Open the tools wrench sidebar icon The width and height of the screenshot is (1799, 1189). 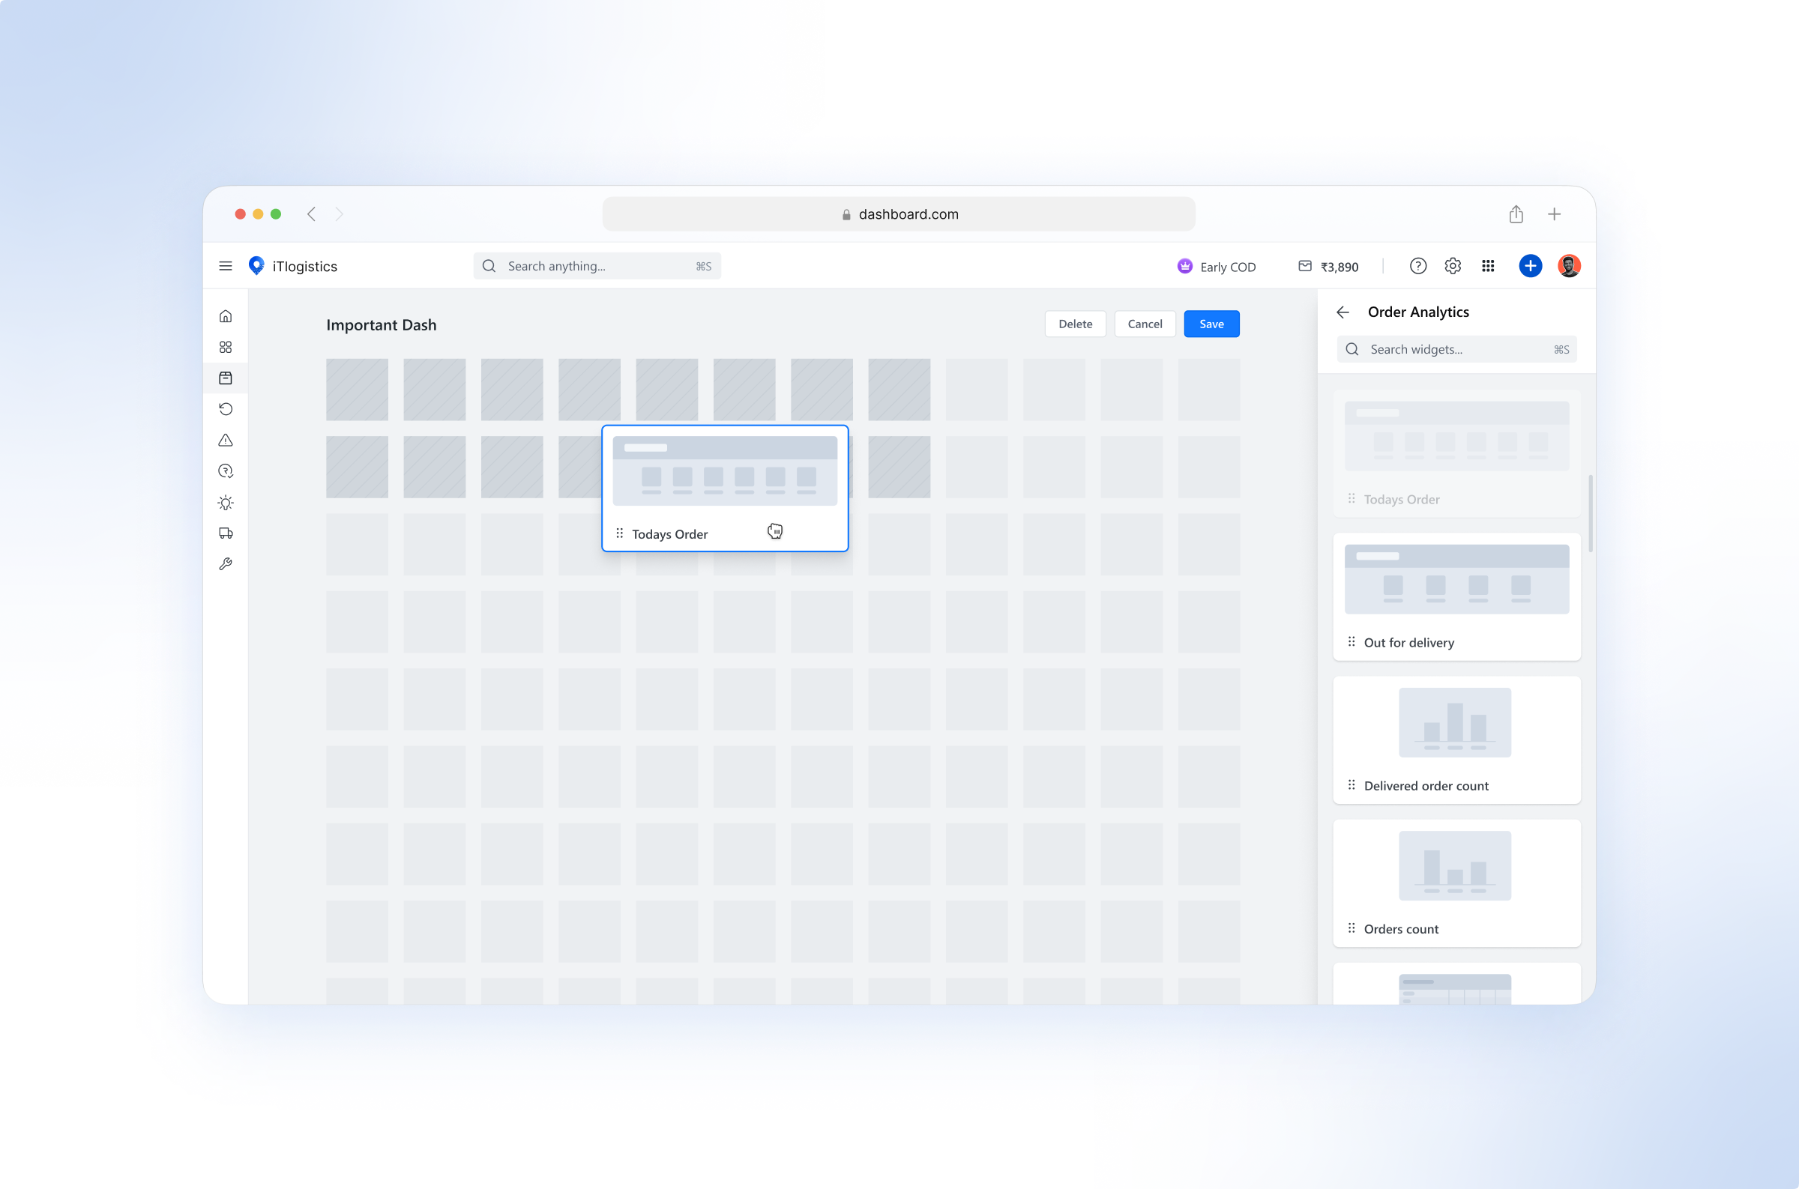(226, 563)
